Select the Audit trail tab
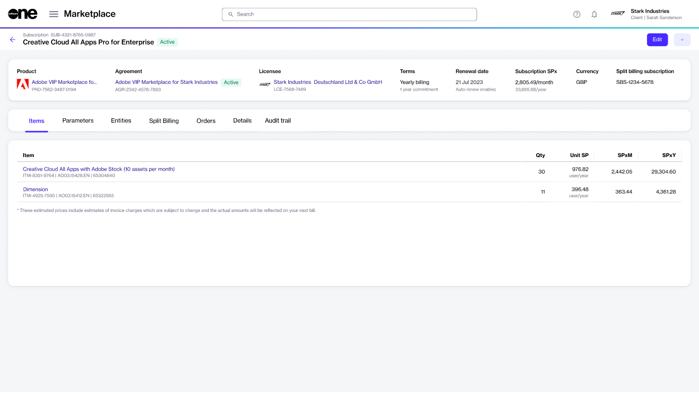Image resolution: width=699 pixels, height=394 pixels. pyautogui.click(x=278, y=121)
